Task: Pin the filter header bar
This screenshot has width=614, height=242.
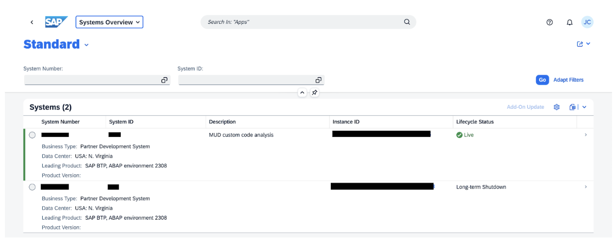Action: tap(315, 92)
